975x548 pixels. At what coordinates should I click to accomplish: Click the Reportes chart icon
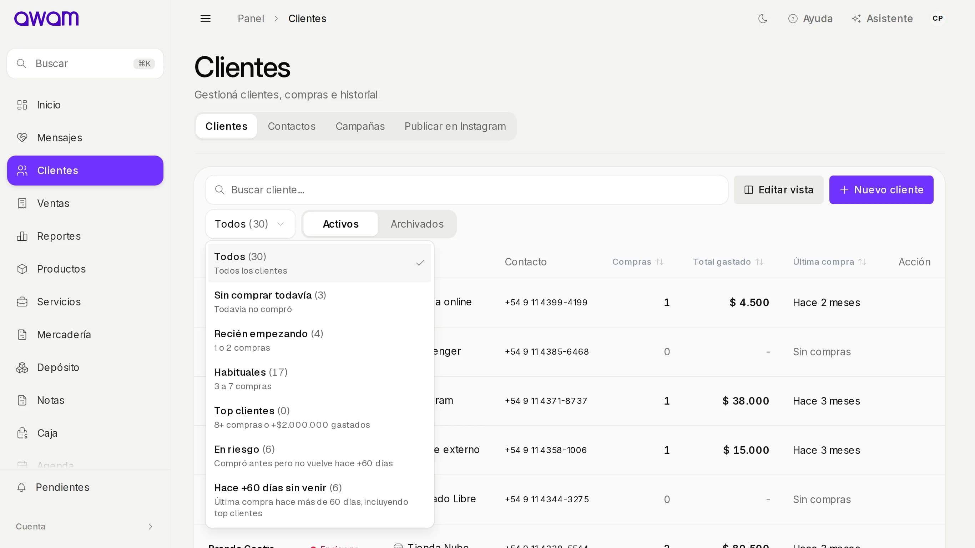point(22,236)
